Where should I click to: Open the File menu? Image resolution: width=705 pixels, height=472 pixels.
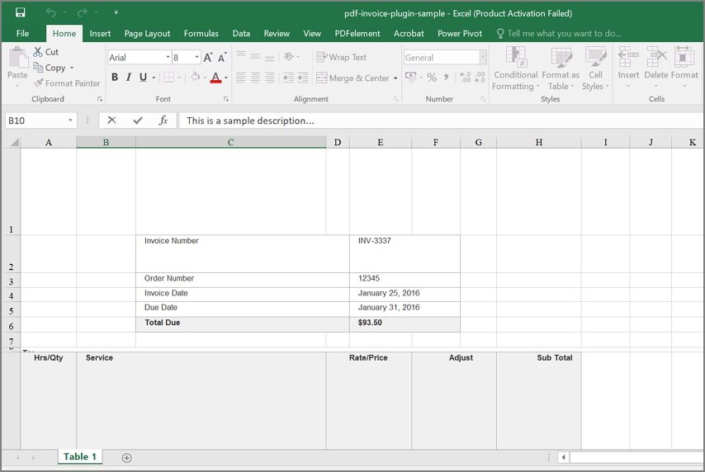click(22, 33)
